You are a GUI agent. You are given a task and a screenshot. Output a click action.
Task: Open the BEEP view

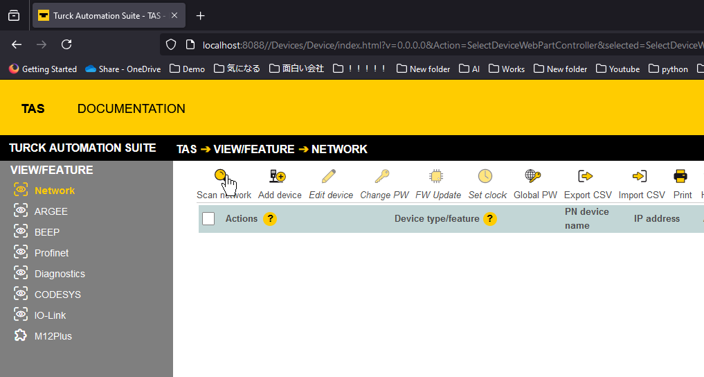(46, 232)
